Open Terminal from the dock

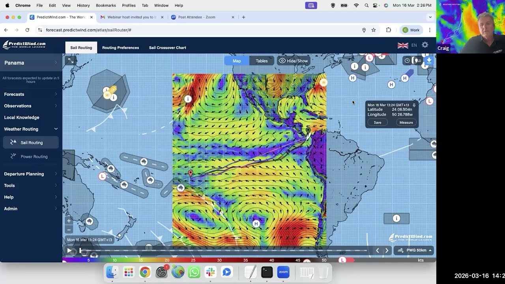click(x=267, y=272)
